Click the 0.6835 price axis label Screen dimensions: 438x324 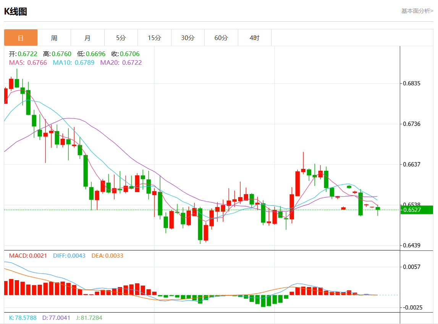(412, 83)
